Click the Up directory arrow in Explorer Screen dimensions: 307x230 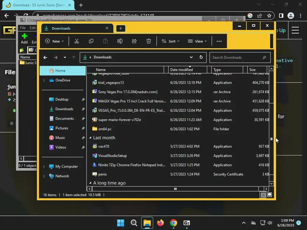(74, 57)
